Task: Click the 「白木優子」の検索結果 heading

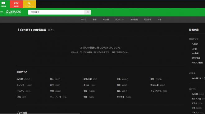Action: click(32, 30)
